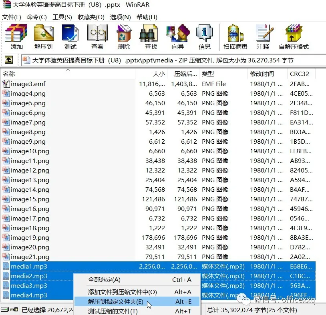Choose 测试压缩的文件(T) in the context menu
326x315 pixels.
tap(137, 311)
